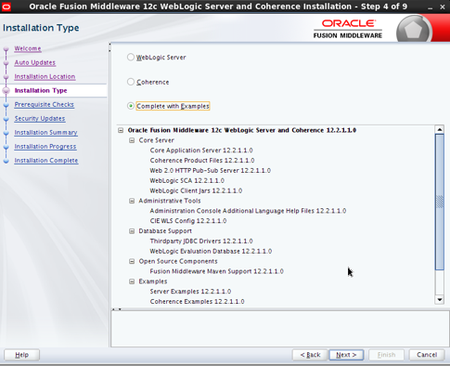Select the Installation Type step
This screenshot has height=366, width=450.
click(x=41, y=90)
